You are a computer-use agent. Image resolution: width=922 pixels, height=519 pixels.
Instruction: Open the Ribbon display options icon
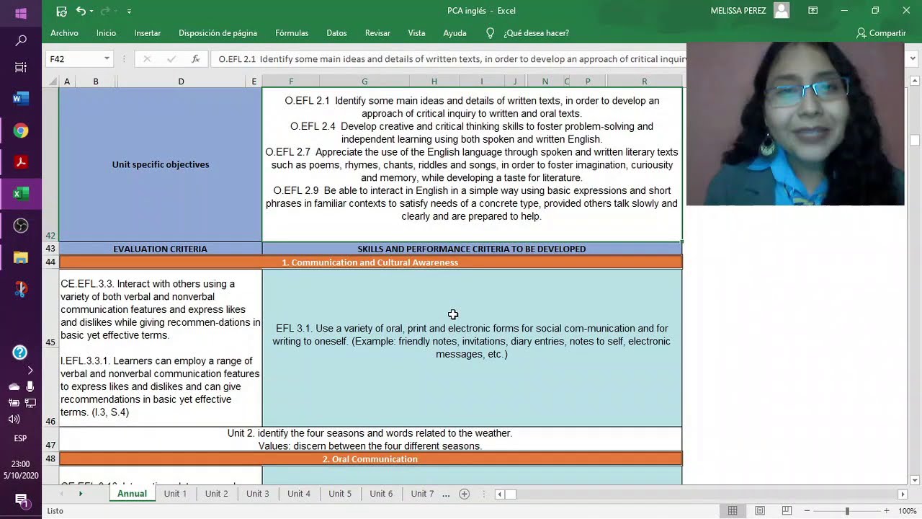813,11
